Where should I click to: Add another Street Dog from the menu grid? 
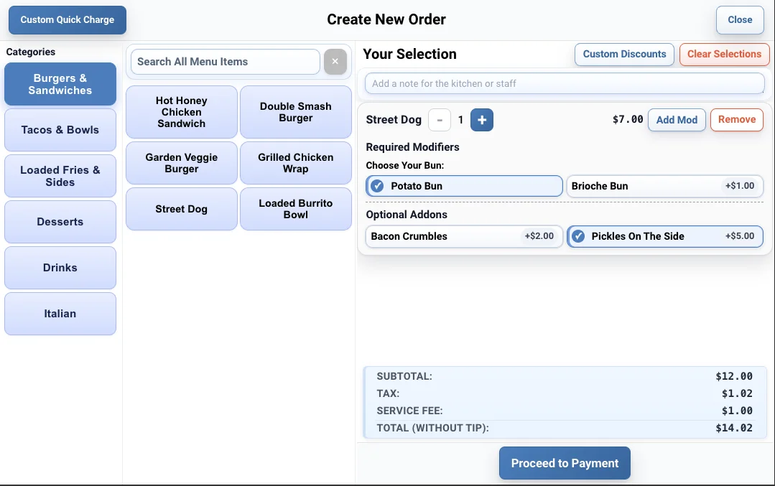tap(182, 209)
